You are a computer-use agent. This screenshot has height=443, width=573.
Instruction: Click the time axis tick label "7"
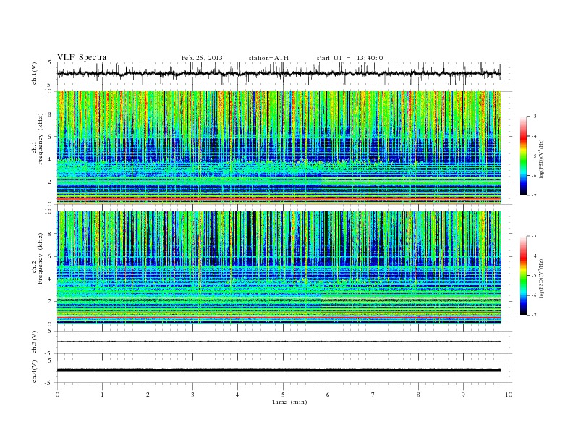373,395
